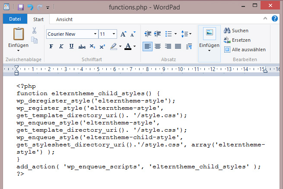This screenshot has height=189, width=283.
Task: Open the highlight color dropdown arrow
Action: click(120, 46)
